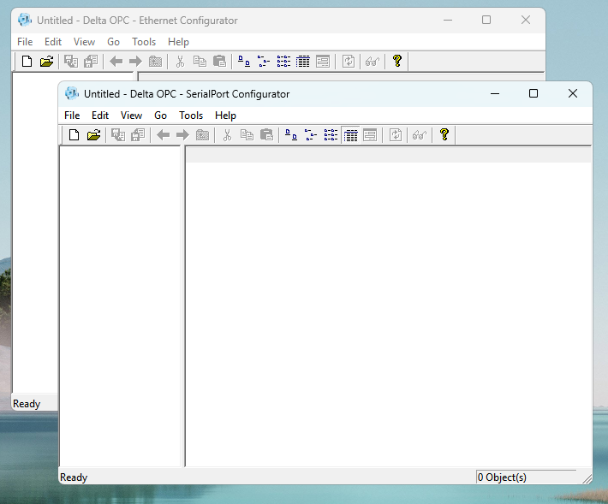Click New file icon in Ethernet Configurator
The image size is (608, 504).
coord(27,62)
